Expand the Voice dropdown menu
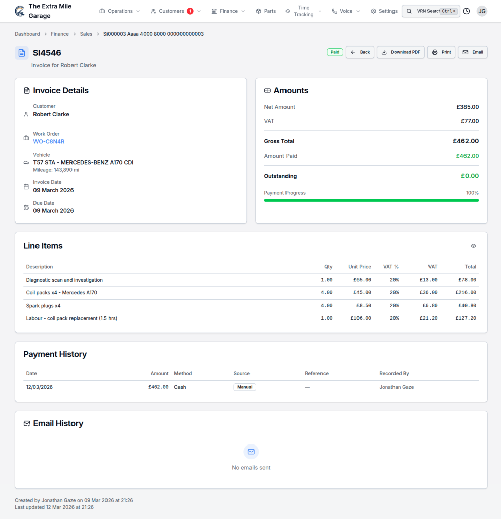 [x=346, y=11]
